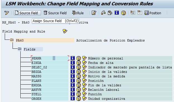174x102 pixels.
Task: Click the edit pencil icon for ORGEH
Action: click(84, 98)
